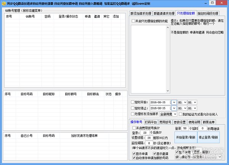Click the 其它 column header

106,16
